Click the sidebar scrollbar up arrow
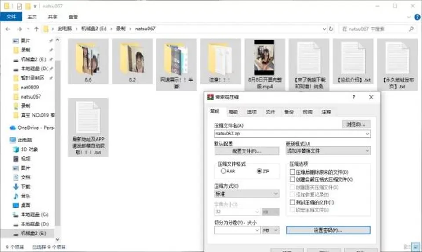Screen dimensions: 422x252 [x=57, y=40]
